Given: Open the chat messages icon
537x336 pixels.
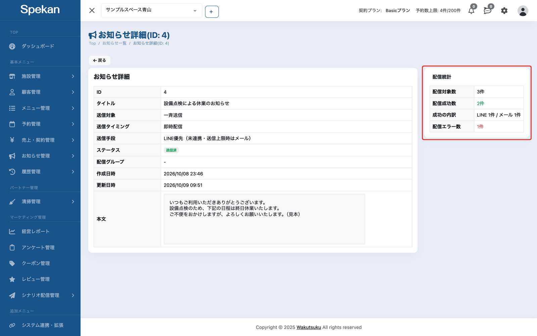Looking at the screenshot, I should click(488, 10).
